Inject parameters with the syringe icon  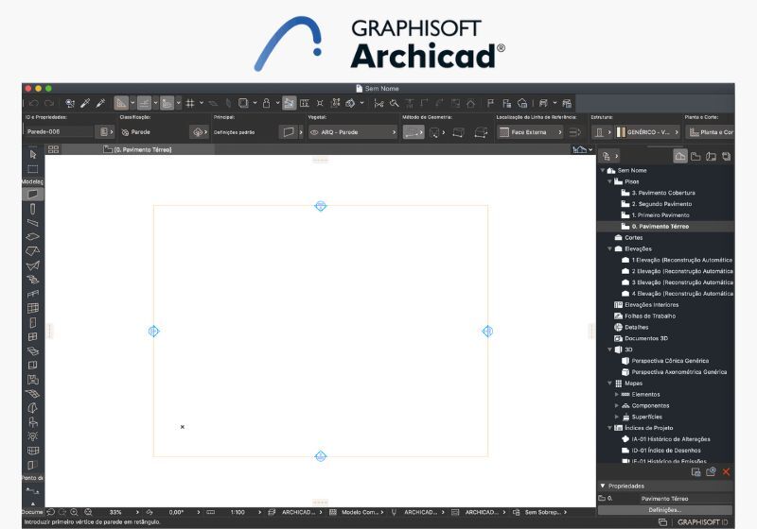pos(100,103)
